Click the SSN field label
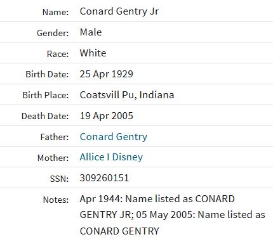Image resolution: width=273 pixels, height=244 pixels. [59, 179]
